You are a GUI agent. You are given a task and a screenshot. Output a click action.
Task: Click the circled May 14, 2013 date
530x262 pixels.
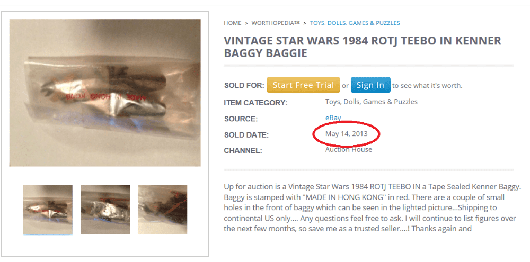click(347, 134)
